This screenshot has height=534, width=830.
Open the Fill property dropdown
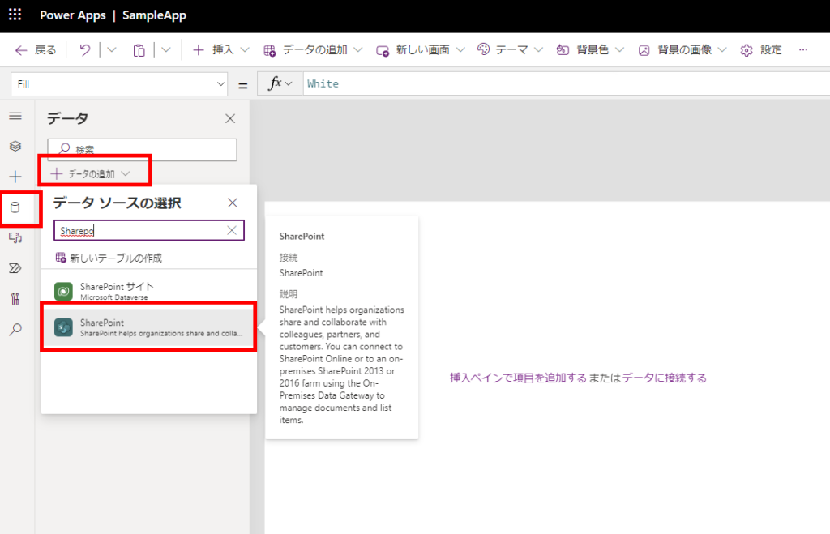pos(119,84)
